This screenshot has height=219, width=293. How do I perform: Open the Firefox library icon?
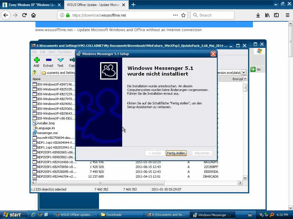pyautogui.click(x=267, y=15)
